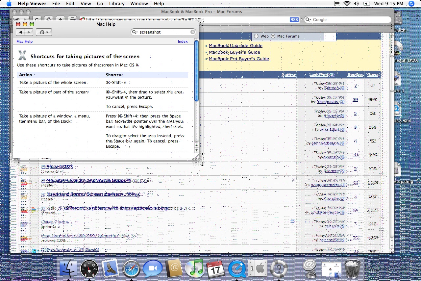The height and width of the screenshot is (281, 421).
Task: Open the Index link in Mac Help
Action: 183,41
